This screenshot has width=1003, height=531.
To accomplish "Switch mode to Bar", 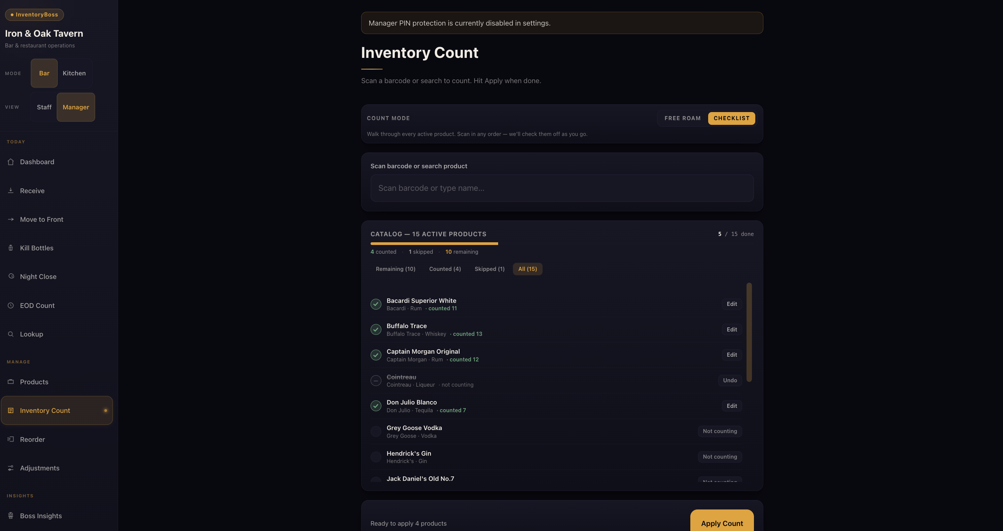I will point(44,73).
